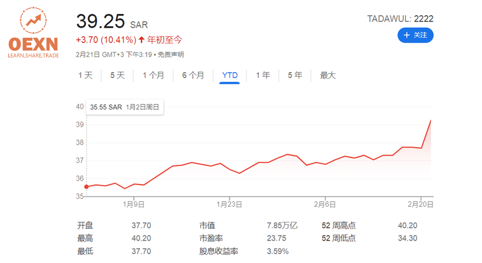Select the 5 天 time range tab

[x=118, y=75]
